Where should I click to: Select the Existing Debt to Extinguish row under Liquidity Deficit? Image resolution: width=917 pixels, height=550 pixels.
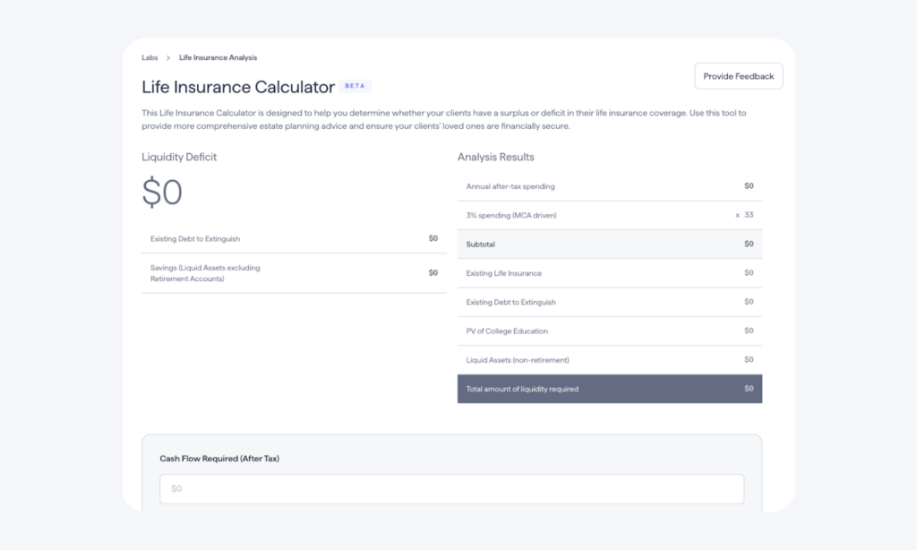coord(294,239)
